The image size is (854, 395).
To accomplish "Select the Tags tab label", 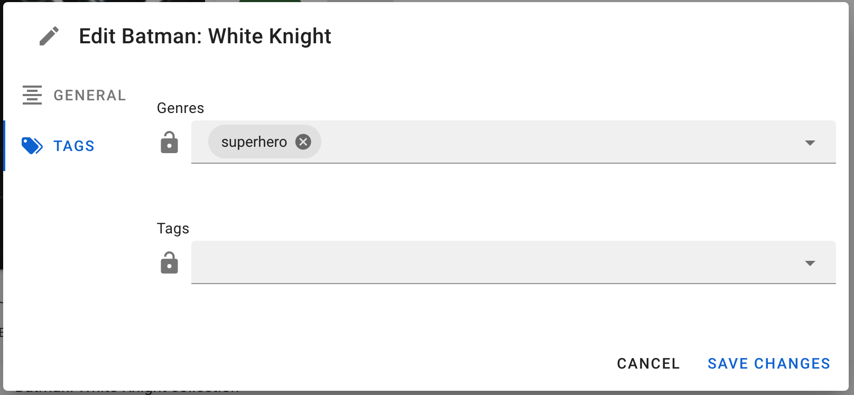I will point(74,146).
